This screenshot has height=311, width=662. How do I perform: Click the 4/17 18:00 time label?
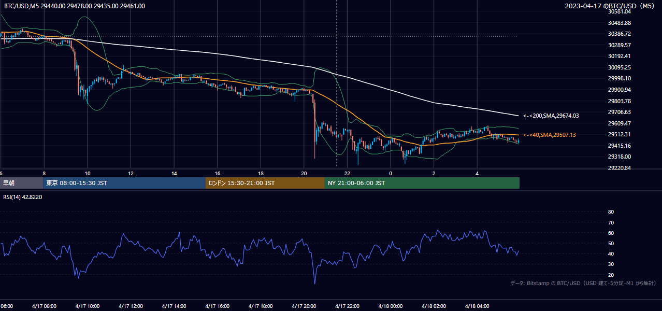click(x=261, y=306)
